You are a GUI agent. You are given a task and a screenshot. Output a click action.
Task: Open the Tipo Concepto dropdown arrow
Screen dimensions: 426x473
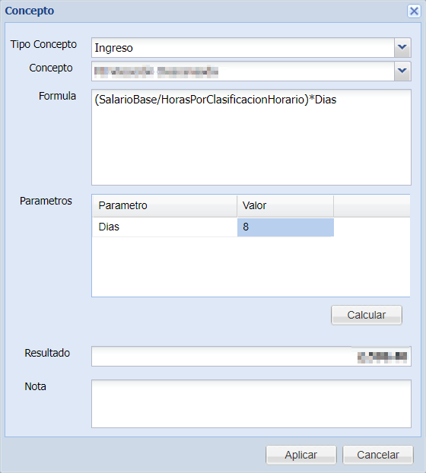click(402, 47)
